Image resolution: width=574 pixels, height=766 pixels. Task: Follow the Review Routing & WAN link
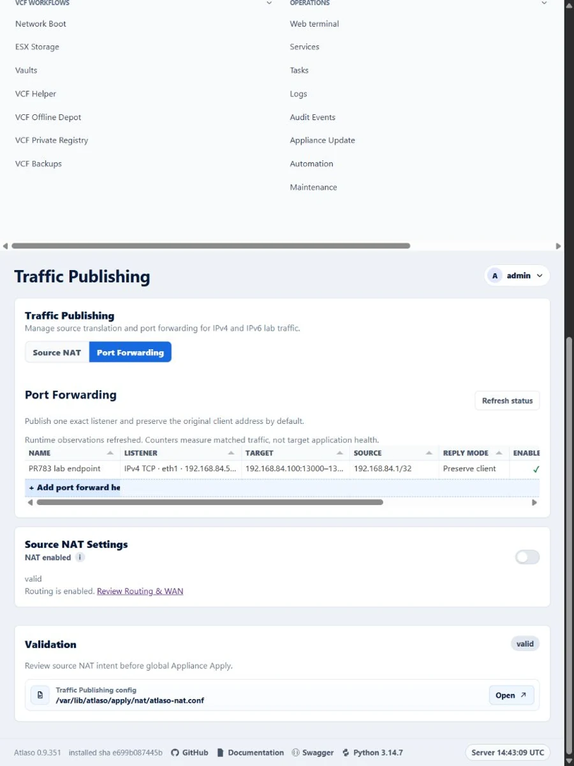(x=140, y=591)
